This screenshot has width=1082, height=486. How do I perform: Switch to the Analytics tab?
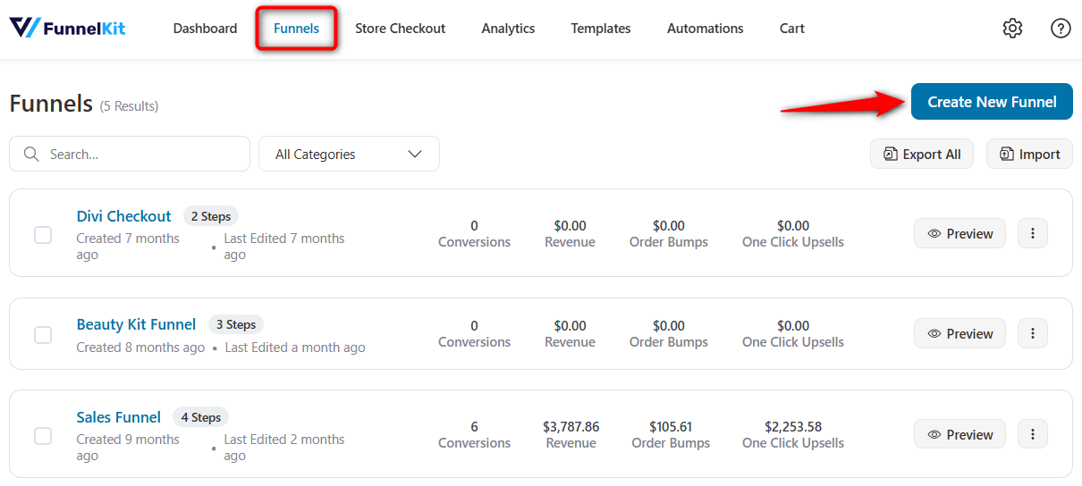click(x=508, y=29)
